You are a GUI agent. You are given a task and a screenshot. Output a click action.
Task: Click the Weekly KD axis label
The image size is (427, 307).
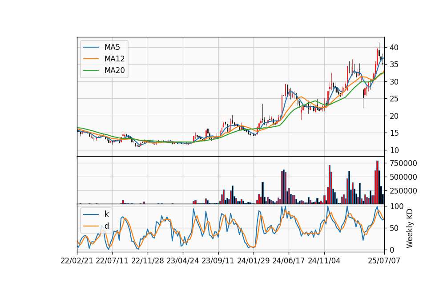(410, 229)
